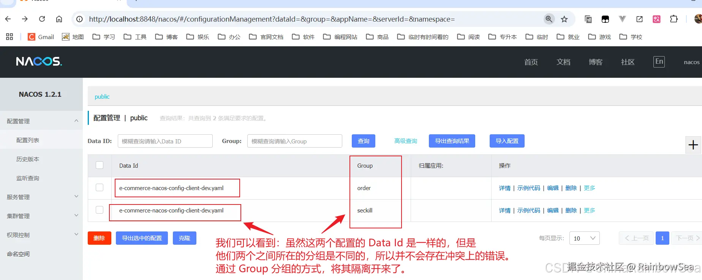Go forward with the browser forward arrow

(25, 19)
